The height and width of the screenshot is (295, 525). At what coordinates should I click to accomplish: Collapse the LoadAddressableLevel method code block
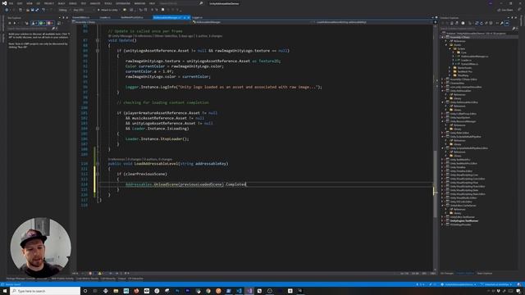(98, 164)
